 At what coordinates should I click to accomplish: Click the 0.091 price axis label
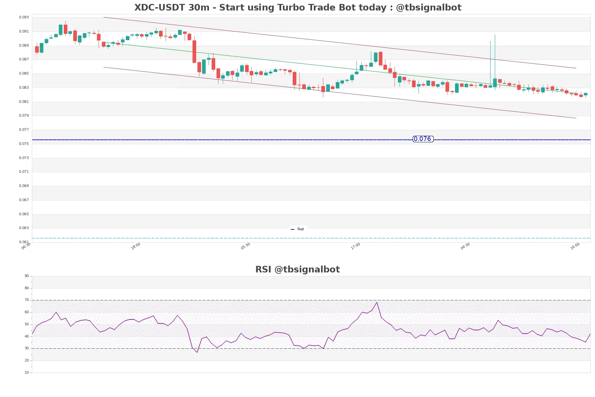click(x=24, y=32)
